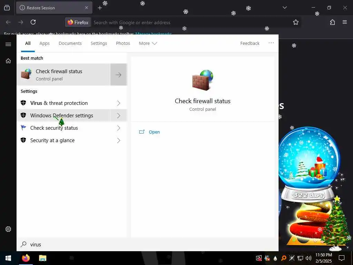353x265 pixels.
Task: Open a new Firefox tab
Action: coord(100,8)
